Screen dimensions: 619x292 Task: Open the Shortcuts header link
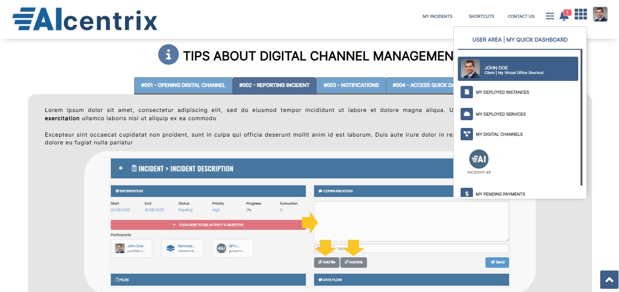pos(481,16)
